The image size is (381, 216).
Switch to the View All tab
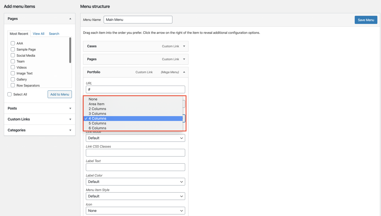point(38,34)
